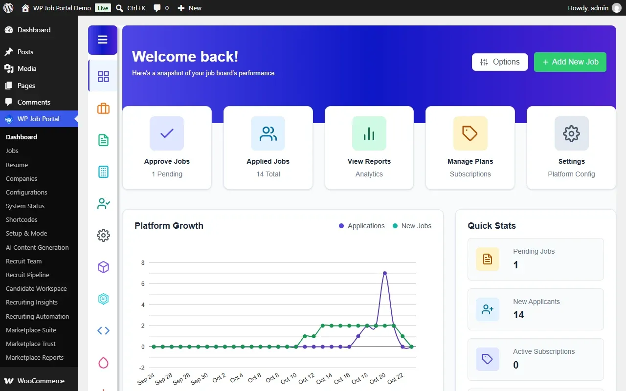Toggle the hamburger menu in plugin sidebar

103,40
